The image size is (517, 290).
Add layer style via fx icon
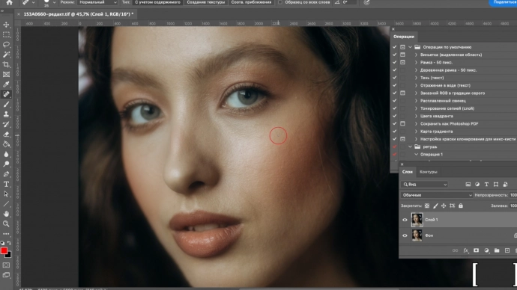(465, 250)
